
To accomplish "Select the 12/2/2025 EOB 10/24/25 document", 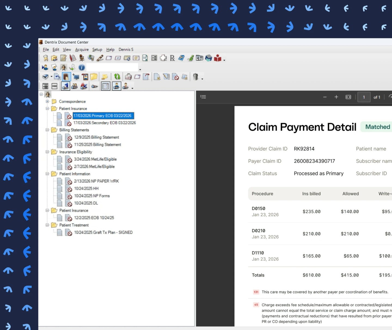I will point(94,218).
